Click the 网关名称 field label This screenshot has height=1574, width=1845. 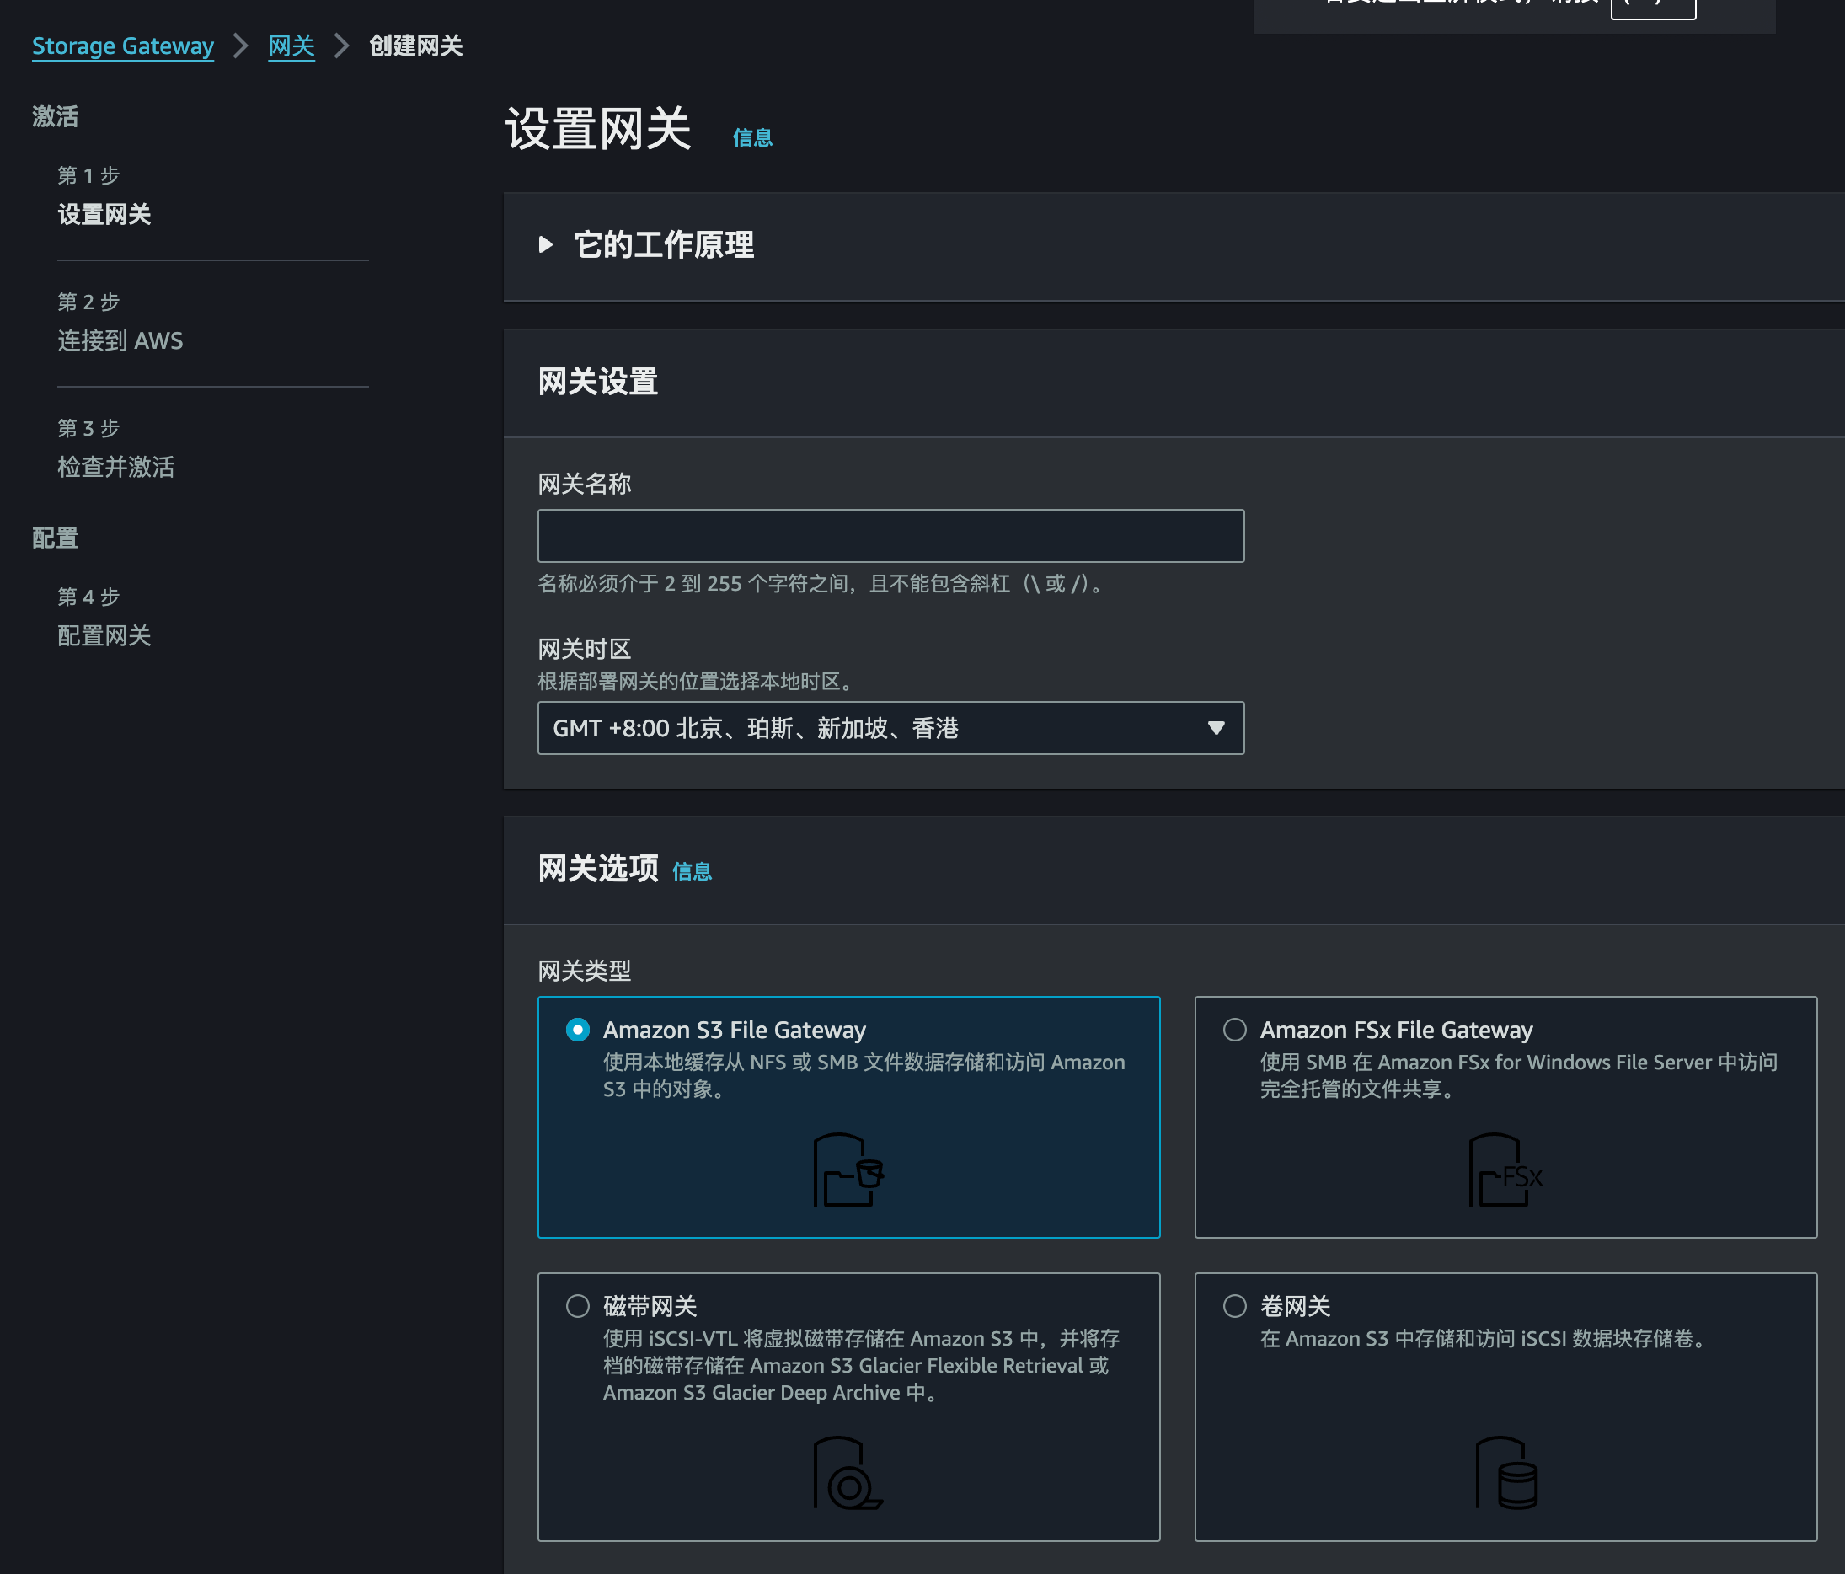pos(584,484)
